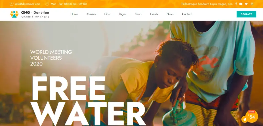Open the News menu item
This screenshot has height=126, width=263.
pyautogui.click(x=170, y=14)
